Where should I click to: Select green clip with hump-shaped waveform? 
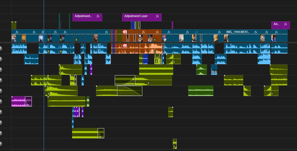click(202, 69)
